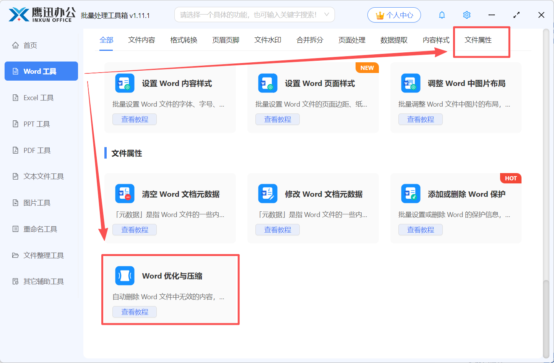The image size is (554, 363).
Task: Click the 其它辅助工具 sidebar icon
Action: click(15, 281)
